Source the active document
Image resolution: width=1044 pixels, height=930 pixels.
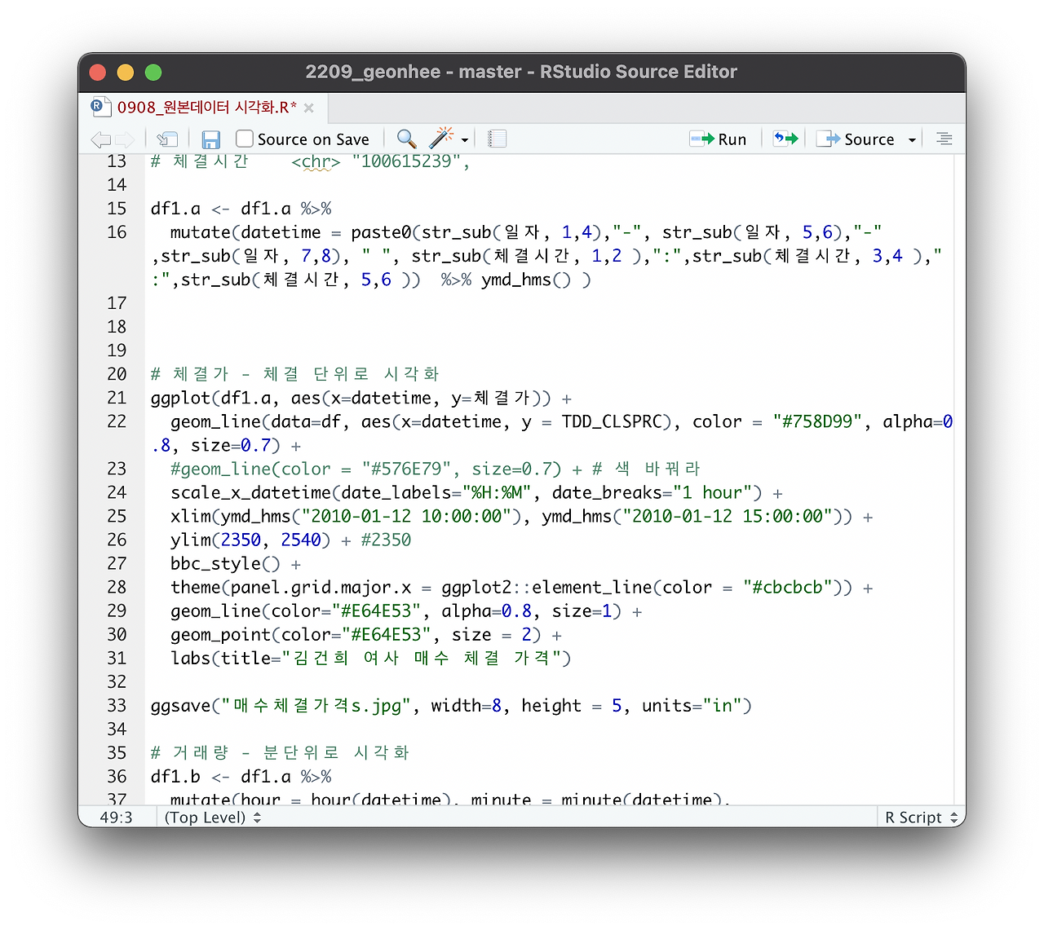(x=856, y=139)
